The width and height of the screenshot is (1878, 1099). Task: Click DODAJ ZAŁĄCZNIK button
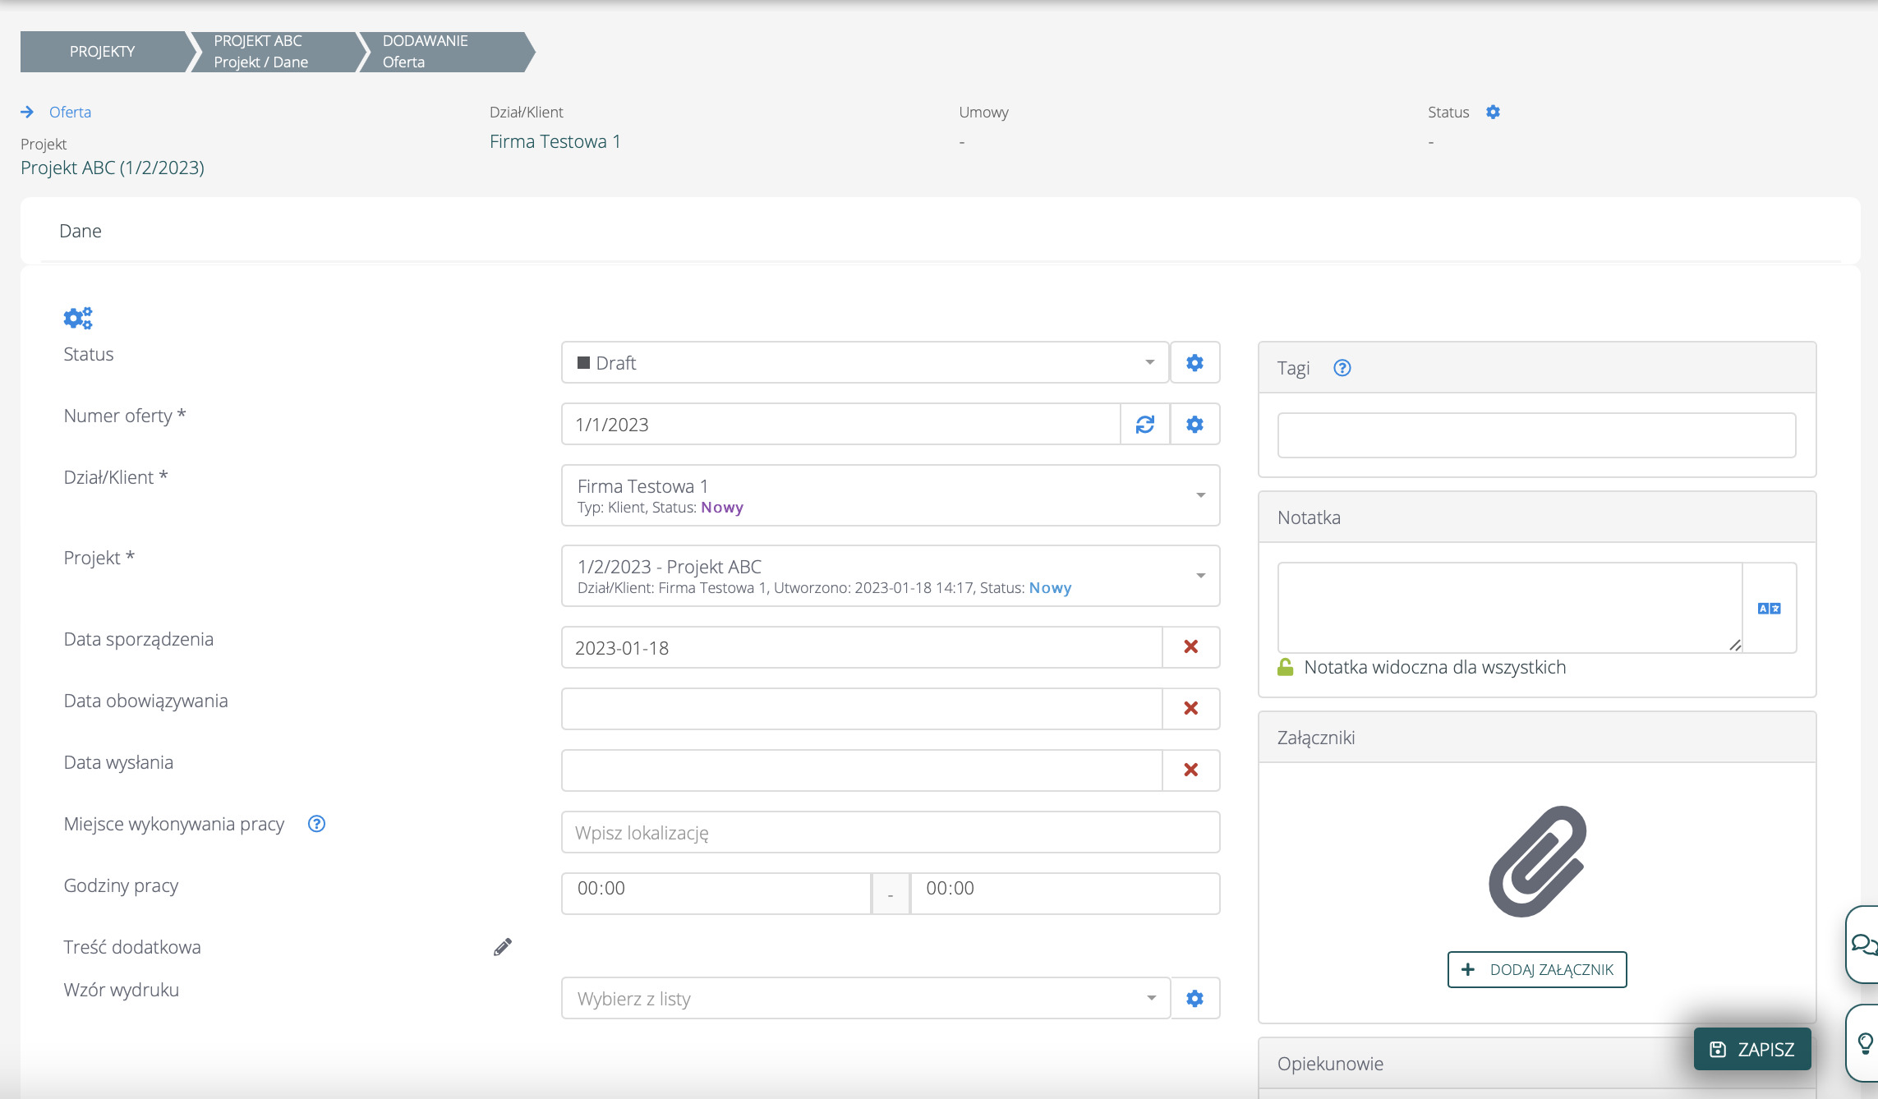[1536, 969]
